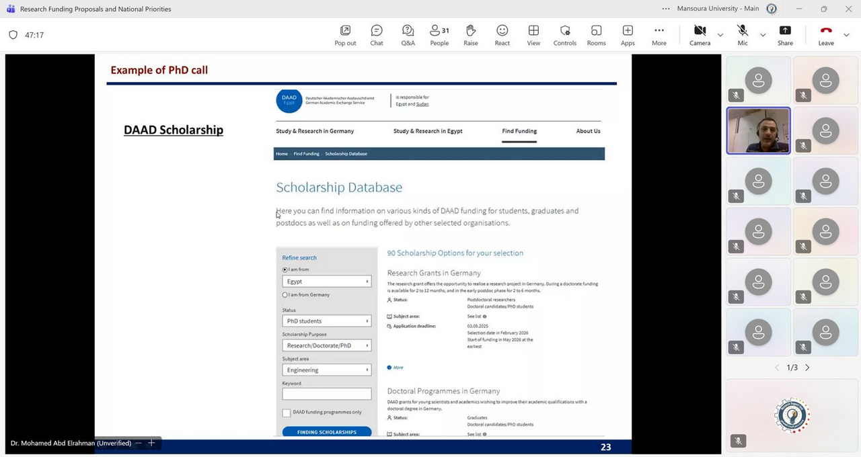Expand Mic options dropdown arrow
Viewport: 861px width, 457px height.
point(763,35)
